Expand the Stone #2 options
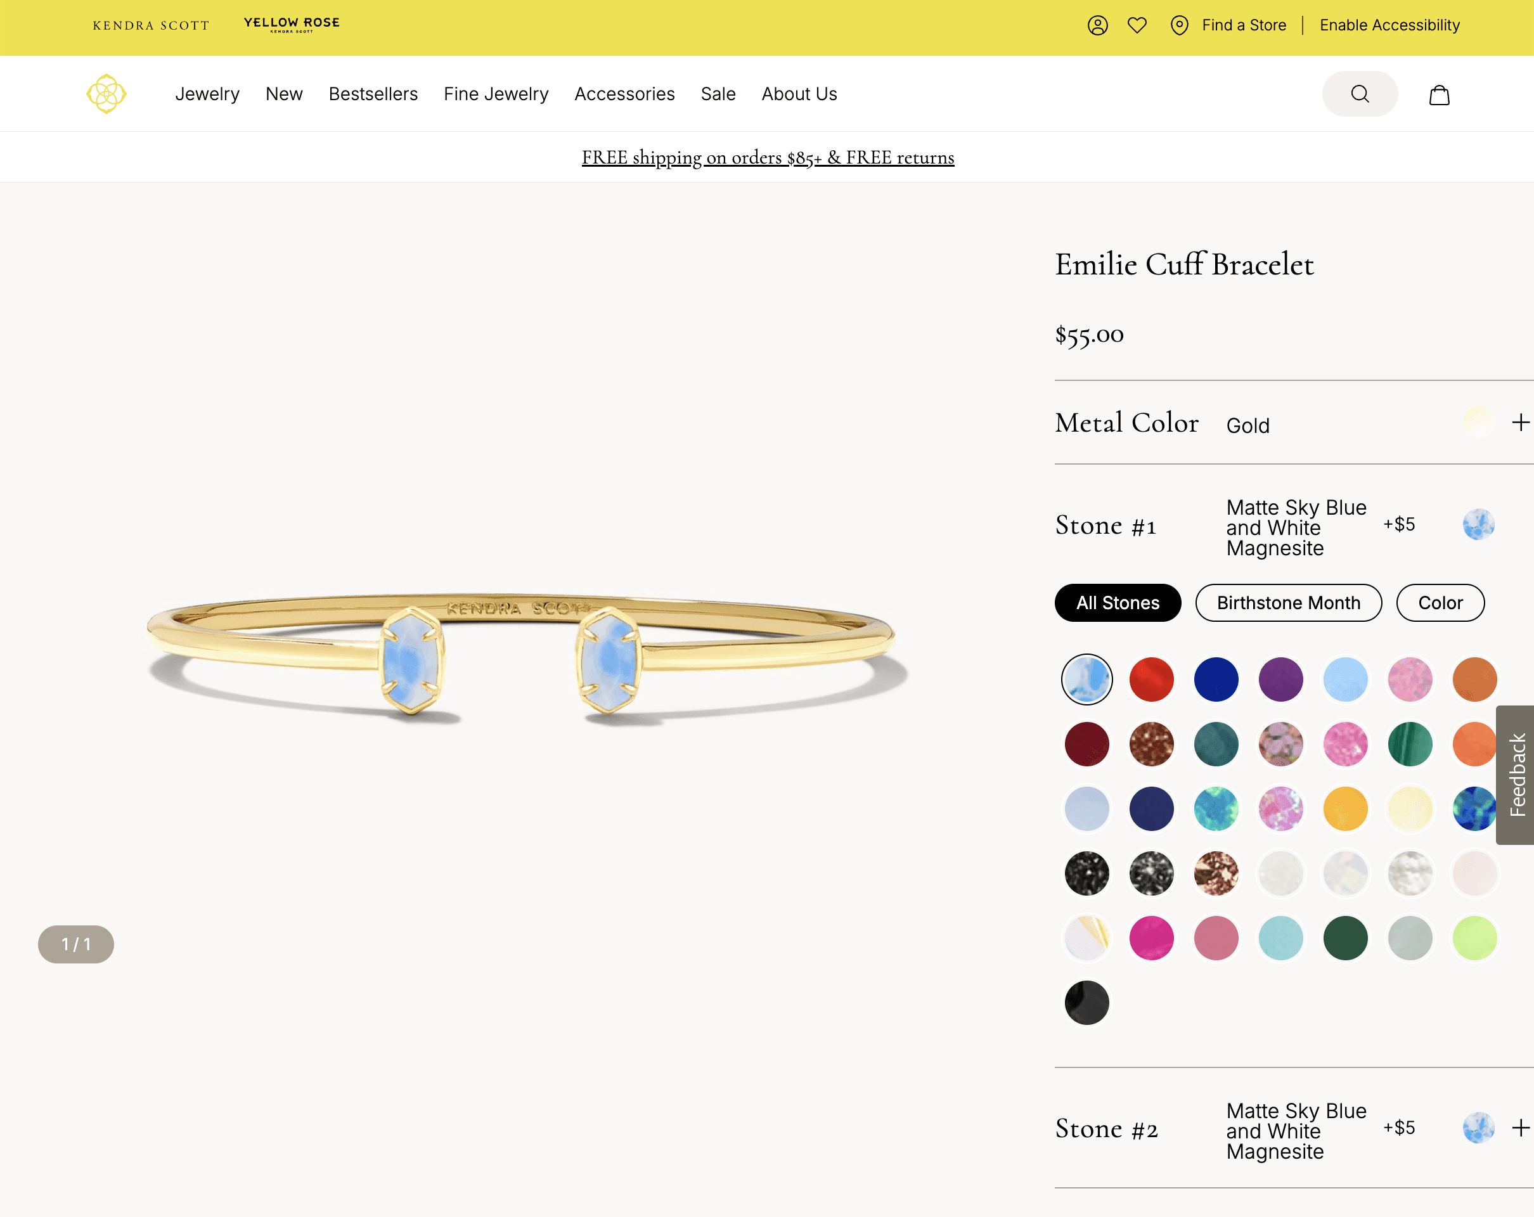1534x1217 pixels. (x=1521, y=1128)
